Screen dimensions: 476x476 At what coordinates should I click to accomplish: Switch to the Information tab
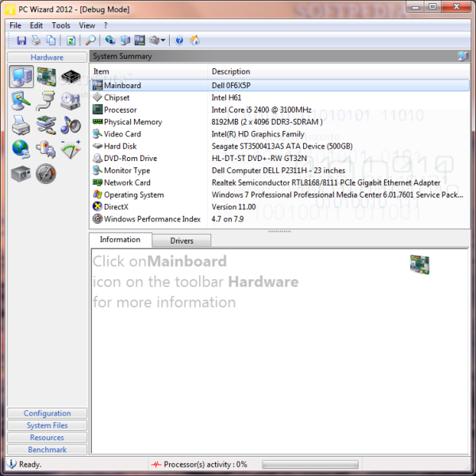(121, 240)
